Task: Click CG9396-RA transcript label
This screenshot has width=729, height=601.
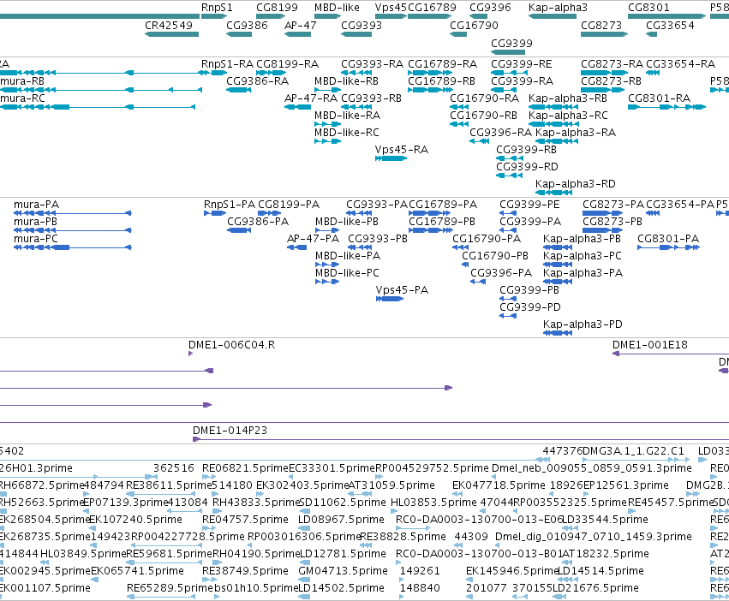Action: pyautogui.click(x=501, y=133)
